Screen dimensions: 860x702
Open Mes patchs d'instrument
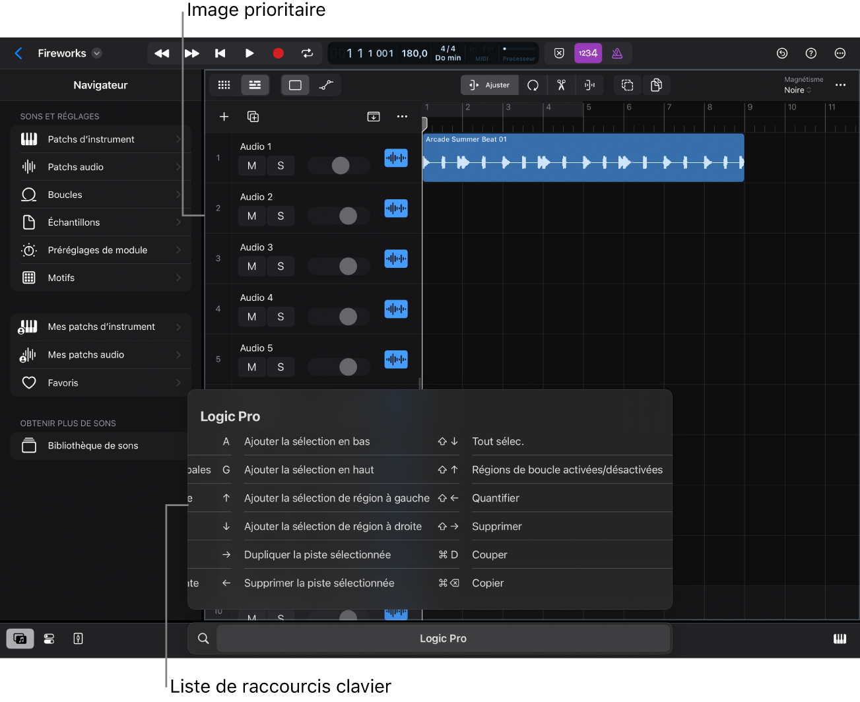click(x=101, y=327)
